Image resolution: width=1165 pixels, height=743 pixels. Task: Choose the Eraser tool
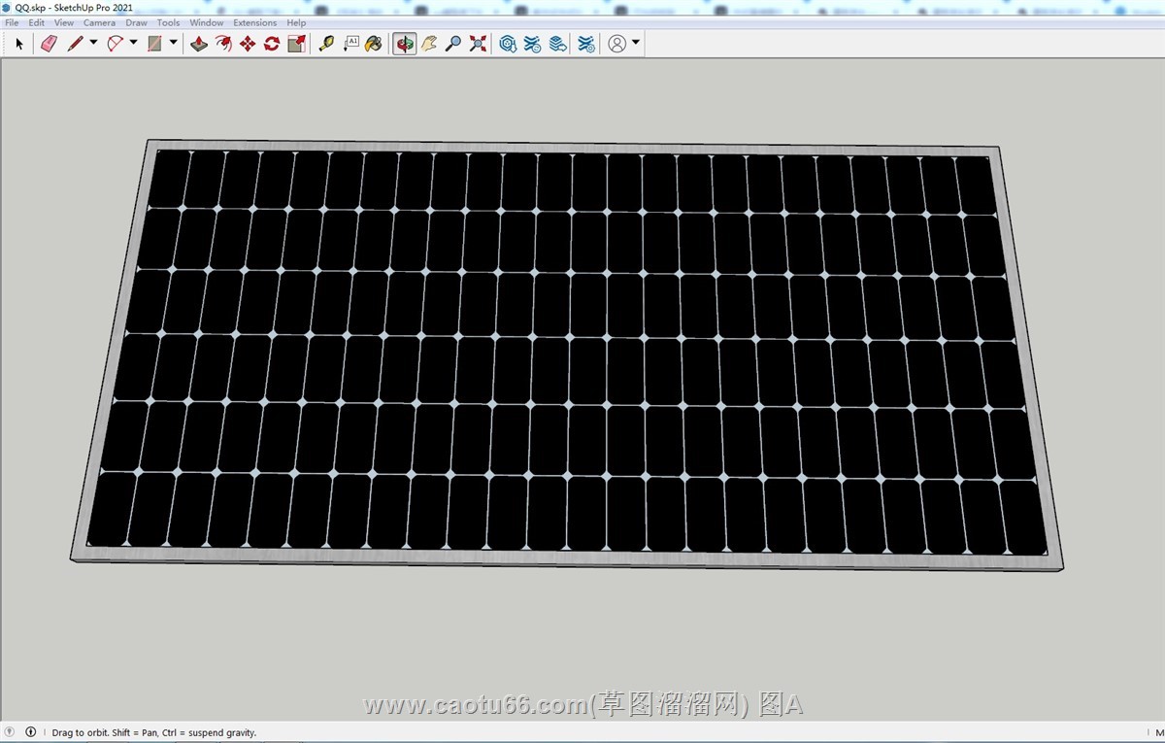click(49, 44)
